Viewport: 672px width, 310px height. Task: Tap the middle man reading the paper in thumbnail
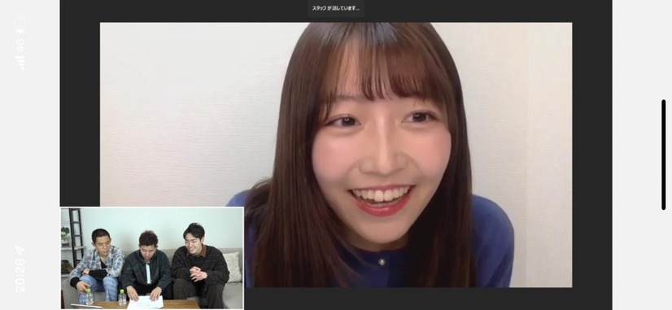[147, 266]
